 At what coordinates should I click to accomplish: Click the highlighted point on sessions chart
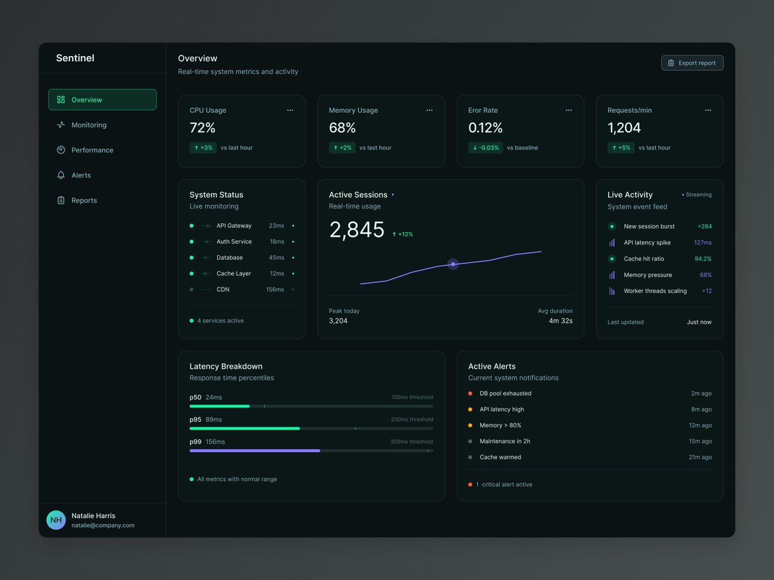[453, 264]
